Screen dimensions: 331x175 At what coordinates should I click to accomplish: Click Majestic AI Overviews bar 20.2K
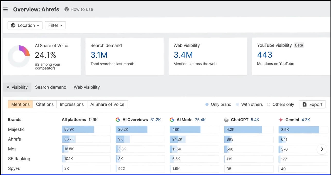click(x=140, y=129)
